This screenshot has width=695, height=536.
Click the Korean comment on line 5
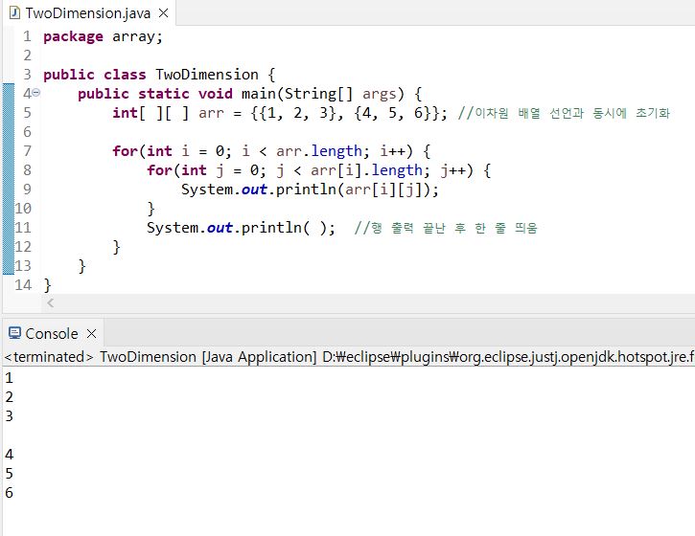564,113
